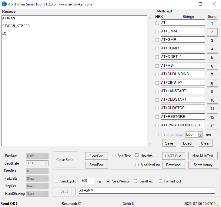Click the AI-Thinker app icon in title bar
Viewport: 221px width, 207px height.
4,4
